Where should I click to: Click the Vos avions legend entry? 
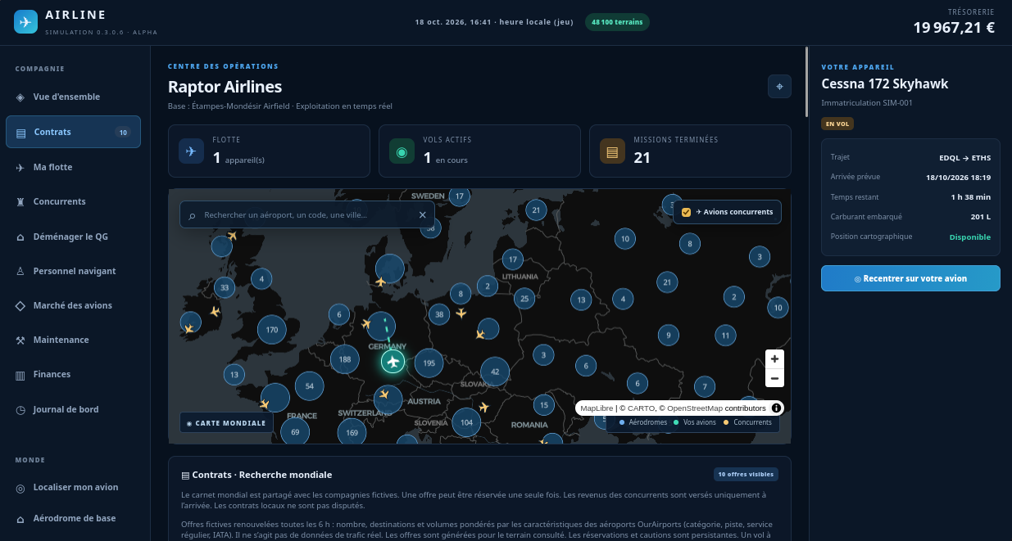[x=695, y=422]
